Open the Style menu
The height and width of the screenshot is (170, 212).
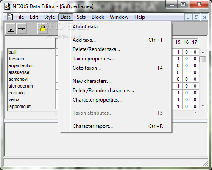pos(49,17)
